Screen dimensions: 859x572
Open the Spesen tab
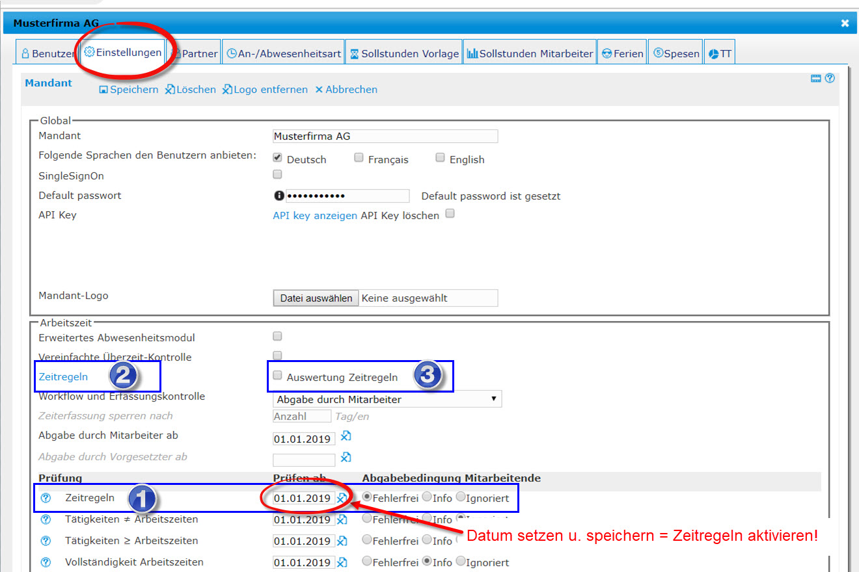pos(676,54)
